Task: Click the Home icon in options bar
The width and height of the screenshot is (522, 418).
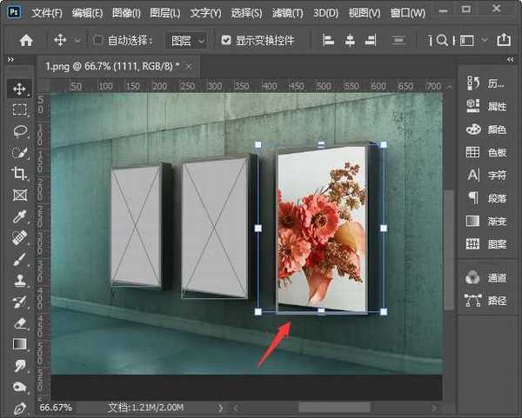Action: click(26, 40)
